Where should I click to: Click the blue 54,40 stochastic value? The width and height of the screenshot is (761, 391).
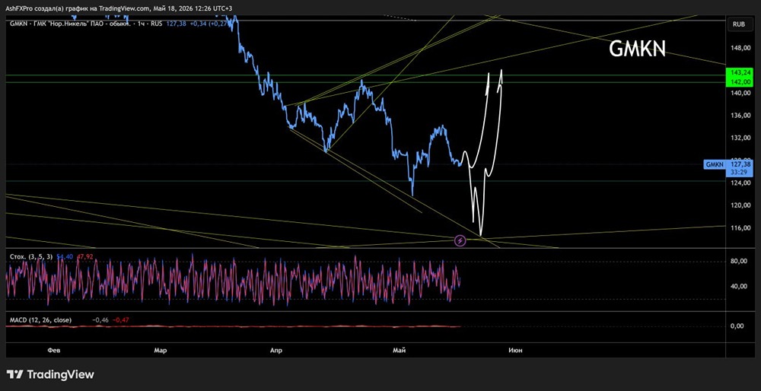63,256
